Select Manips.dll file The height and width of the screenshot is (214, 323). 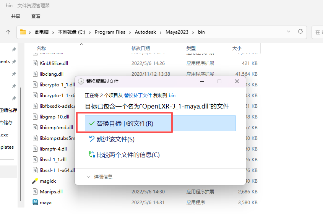(51, 192)
